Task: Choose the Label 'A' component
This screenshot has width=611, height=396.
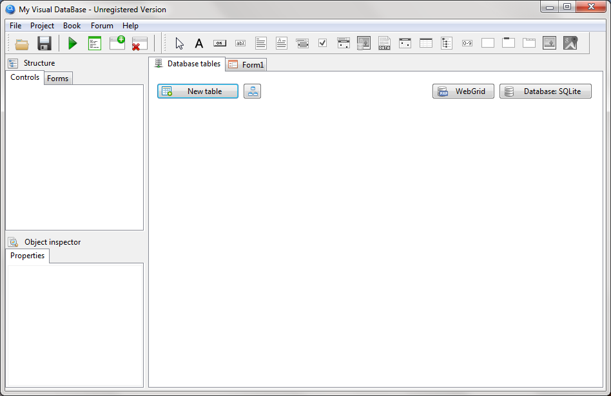Action: pyautogui.click(x=199, y=43)
